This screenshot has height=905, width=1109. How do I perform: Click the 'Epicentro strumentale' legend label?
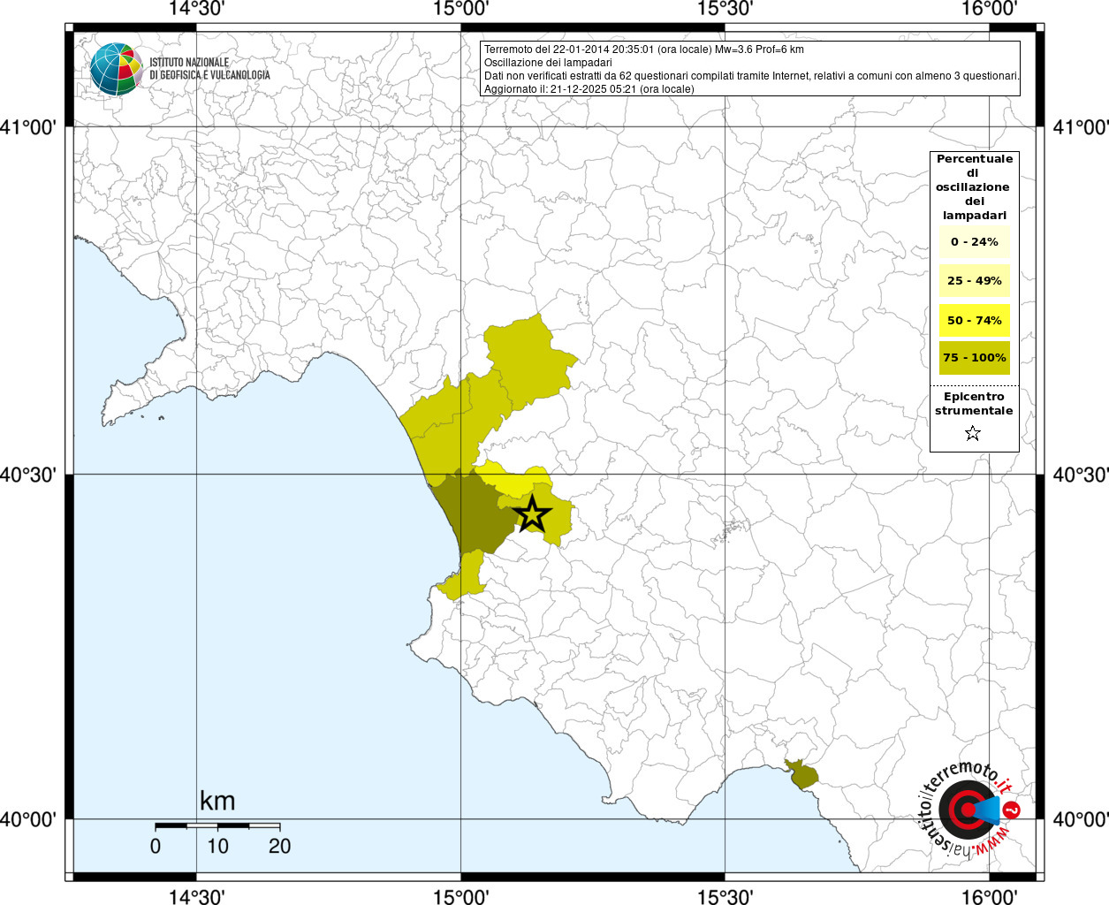point(974,404)
